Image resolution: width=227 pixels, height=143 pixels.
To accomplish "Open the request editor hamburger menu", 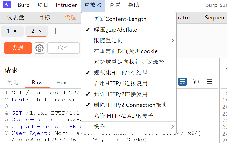I will [209, 82].
